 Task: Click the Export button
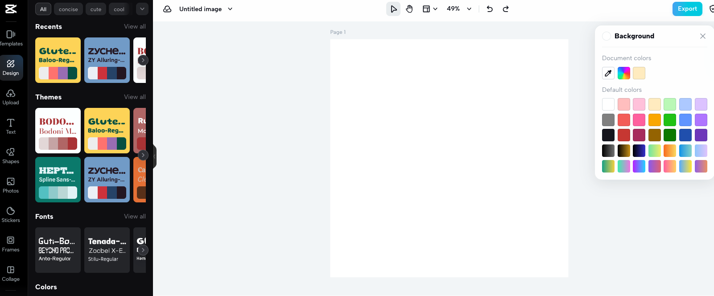point(687,9)
